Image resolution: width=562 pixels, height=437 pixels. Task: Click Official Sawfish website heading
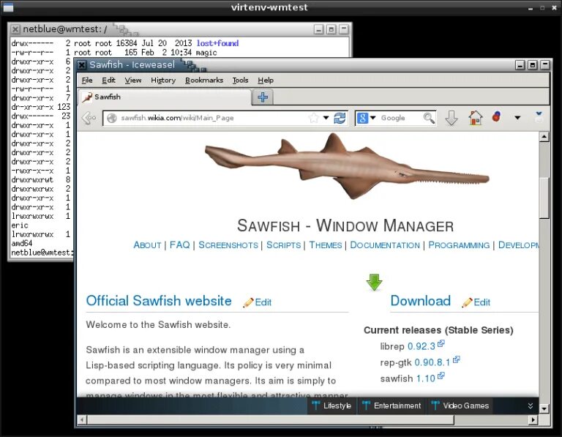pyautogui.click(x=159, y=301)
